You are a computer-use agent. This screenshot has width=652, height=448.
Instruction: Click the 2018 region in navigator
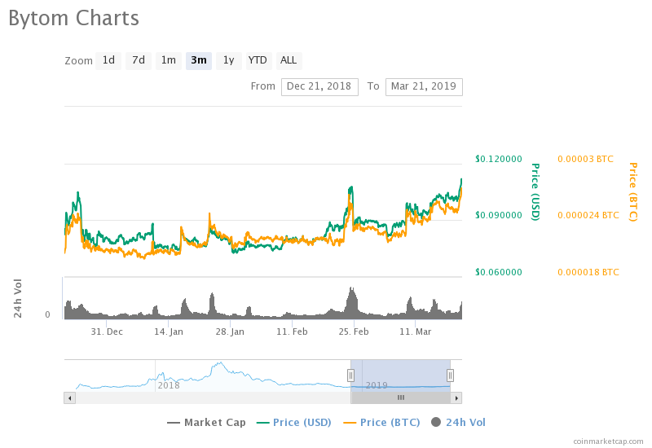pyautogui.click(x=169, y=385)
